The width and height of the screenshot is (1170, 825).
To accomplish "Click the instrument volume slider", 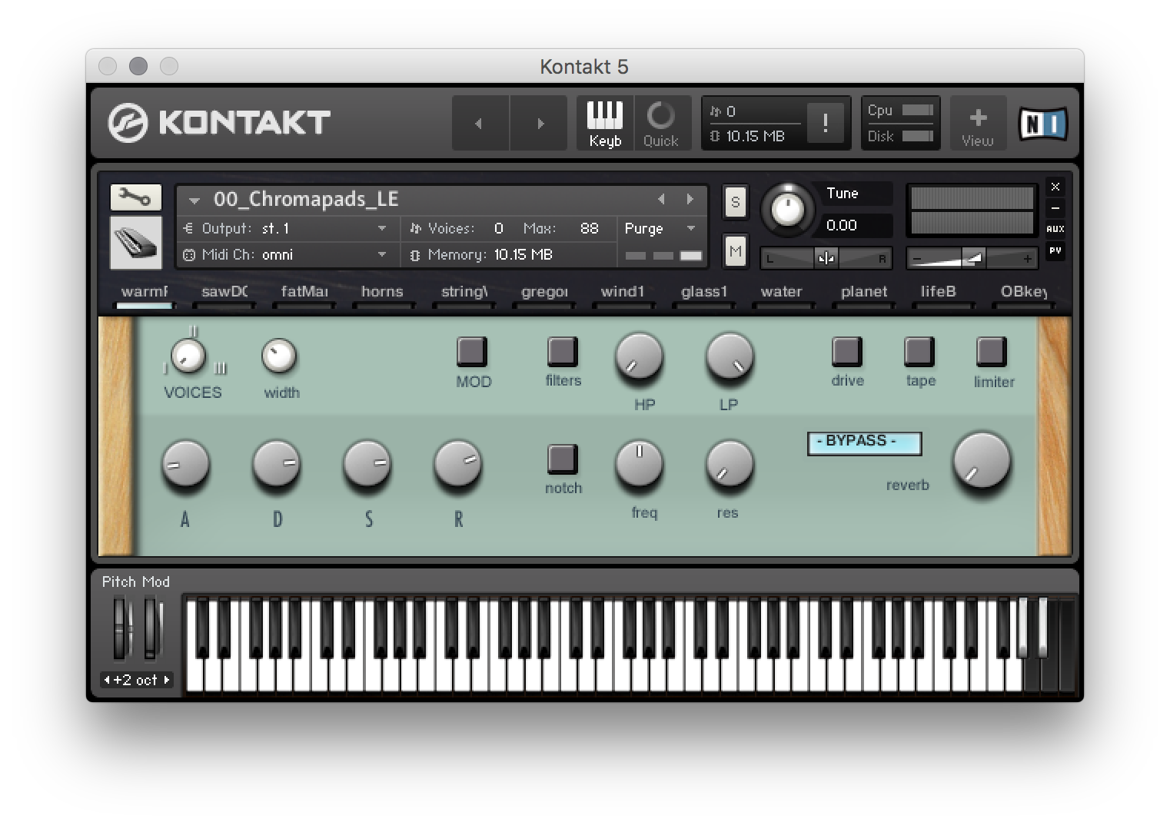I will point(972,259).
